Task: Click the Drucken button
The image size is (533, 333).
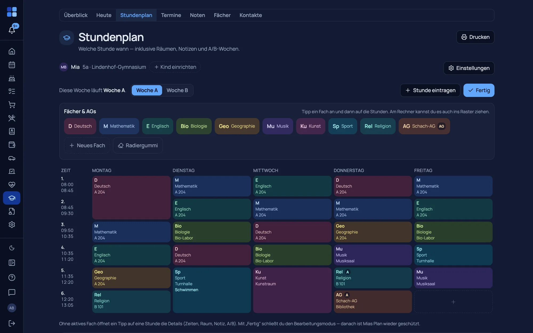Action: point(475,37)
